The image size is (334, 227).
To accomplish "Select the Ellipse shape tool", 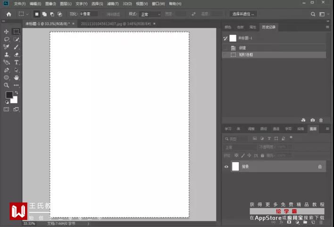I will pyautogui.click(x=7, y=77).
